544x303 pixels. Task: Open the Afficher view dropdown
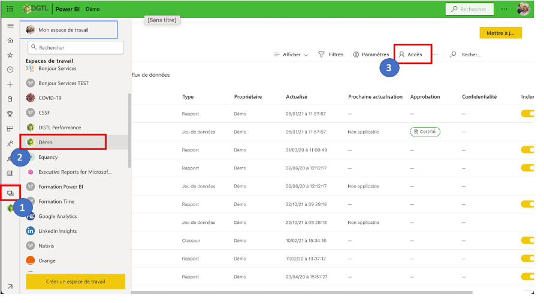click(x=291, y=54)
